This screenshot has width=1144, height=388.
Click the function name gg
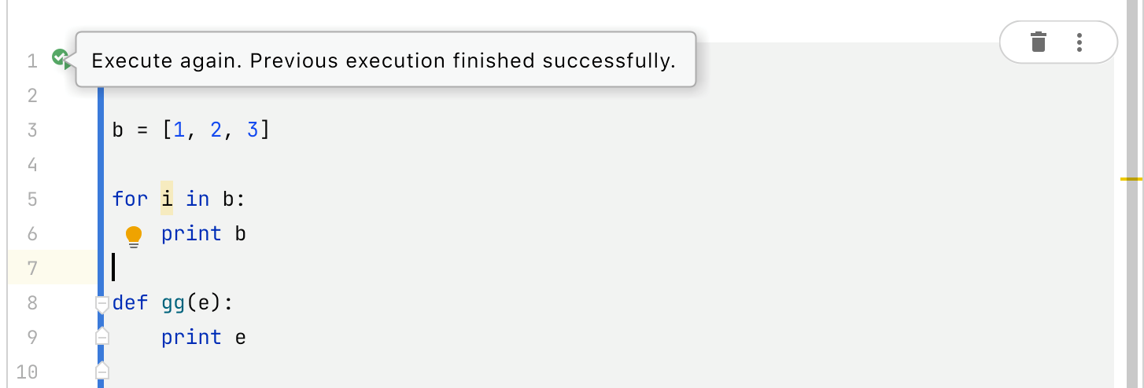click(174, 302)
